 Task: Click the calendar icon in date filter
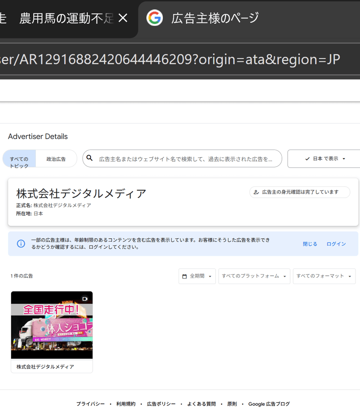(x=184, y=276)
